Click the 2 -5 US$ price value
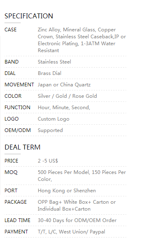This screenshot has height=242, width=149. [48, 161]
